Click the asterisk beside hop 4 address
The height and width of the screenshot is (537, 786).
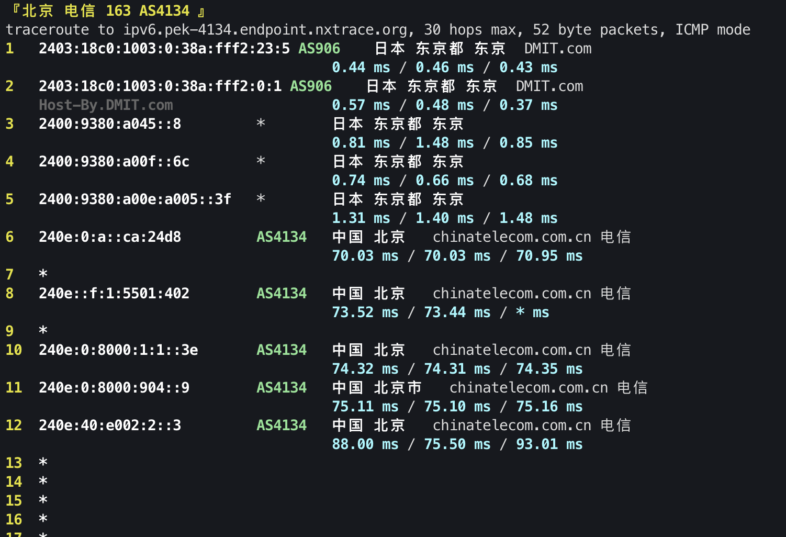click(260, 161)
